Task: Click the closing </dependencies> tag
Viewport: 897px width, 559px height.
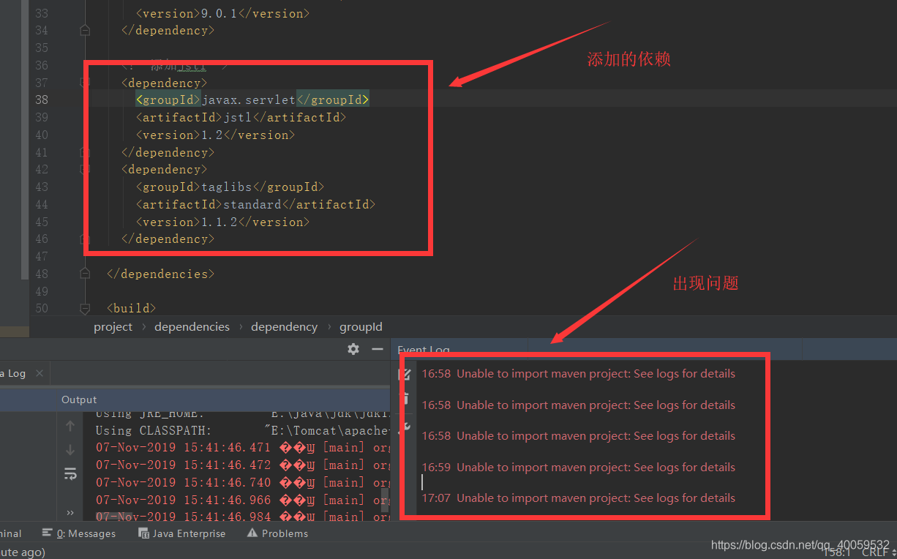Action: (x=160, y=274)
